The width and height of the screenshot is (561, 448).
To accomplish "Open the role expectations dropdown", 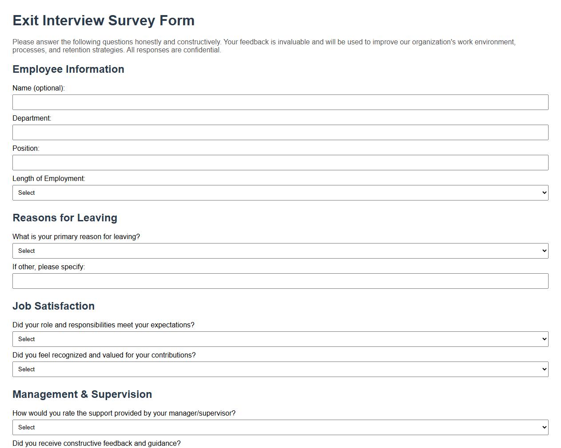I will 281,339.
